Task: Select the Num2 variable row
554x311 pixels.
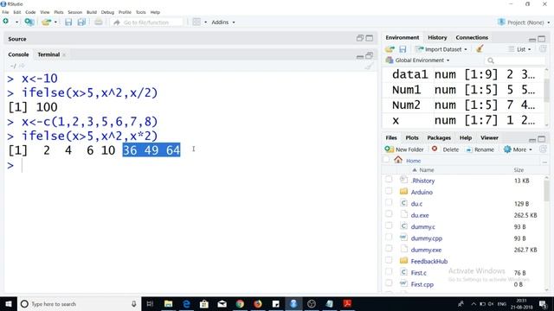Action: point(463,105)
